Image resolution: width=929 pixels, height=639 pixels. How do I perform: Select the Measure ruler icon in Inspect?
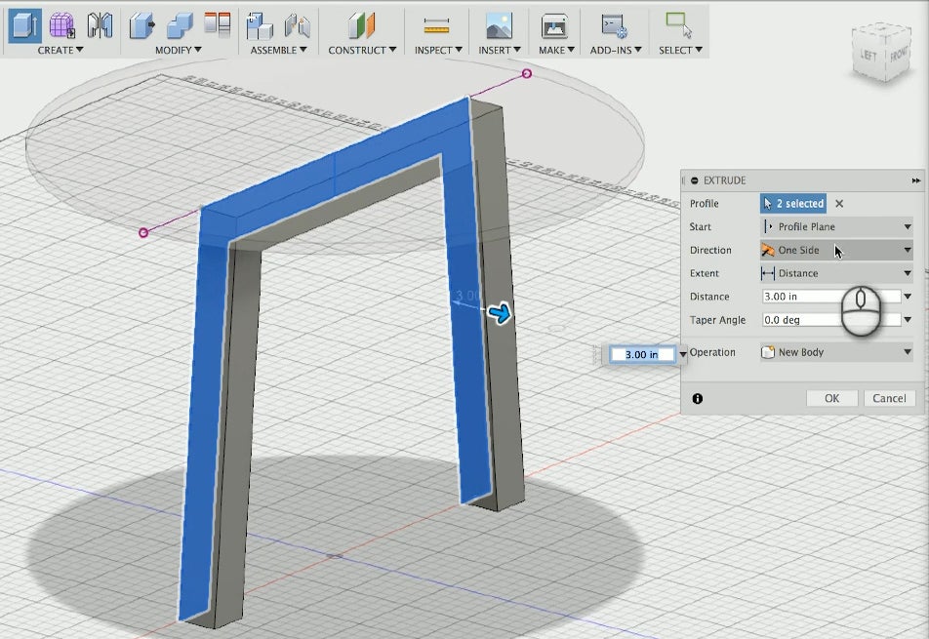436,25
